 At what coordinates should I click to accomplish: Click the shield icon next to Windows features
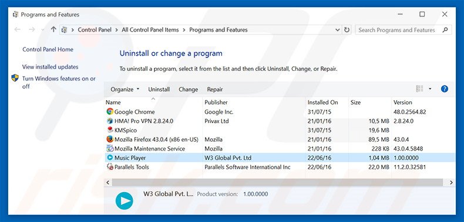click(15, 78)
